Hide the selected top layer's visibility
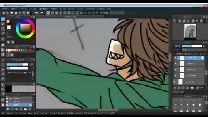The height and width of the screenshot is (117, 208). 175,58
